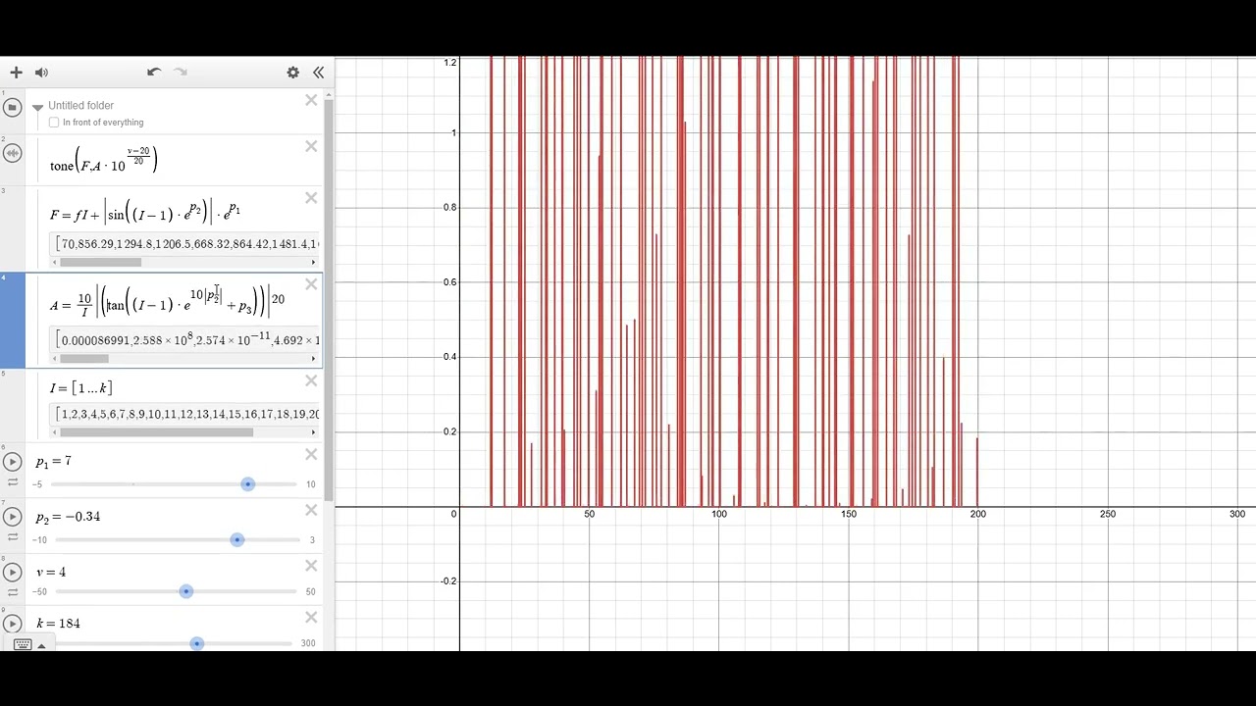Click the k slider thumb
This screenshot has height=706, width=1256.
(x=197, y=643)
